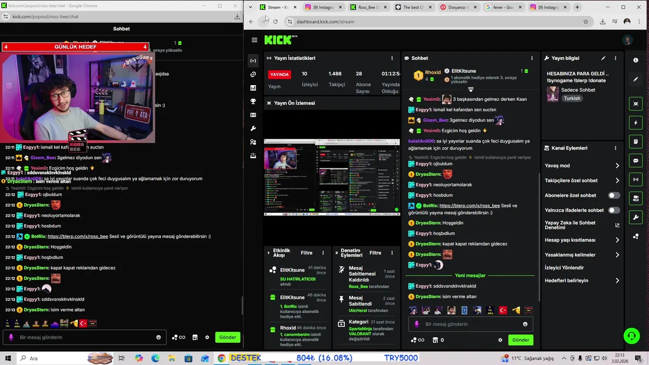Click the Turkey flag emote in popout chat

[84, 323]
